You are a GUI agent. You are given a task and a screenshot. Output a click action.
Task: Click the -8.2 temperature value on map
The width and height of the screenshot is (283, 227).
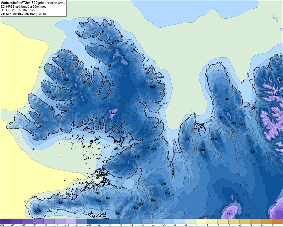53,97
